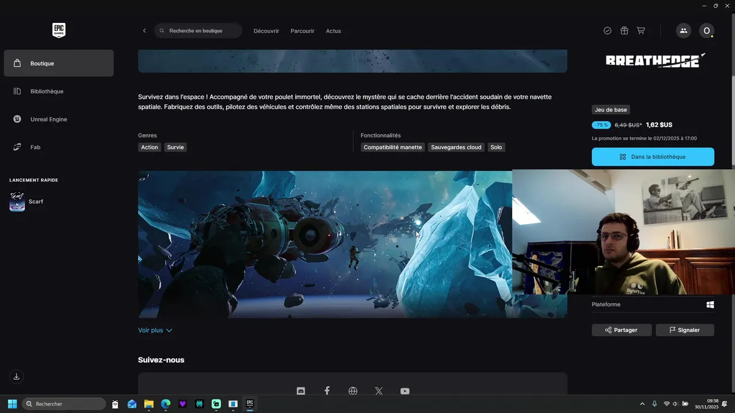Switch to Découvrir tab
Screen dimensions: 735x413
tap(266, 31)
